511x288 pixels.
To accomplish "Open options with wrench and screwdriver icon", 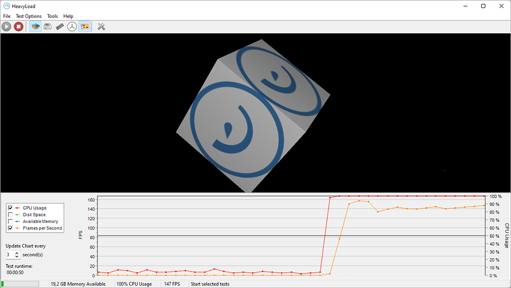I will (x=101, y=27).
